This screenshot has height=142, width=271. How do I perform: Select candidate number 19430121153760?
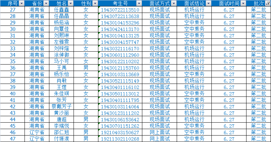click(120, 68)
